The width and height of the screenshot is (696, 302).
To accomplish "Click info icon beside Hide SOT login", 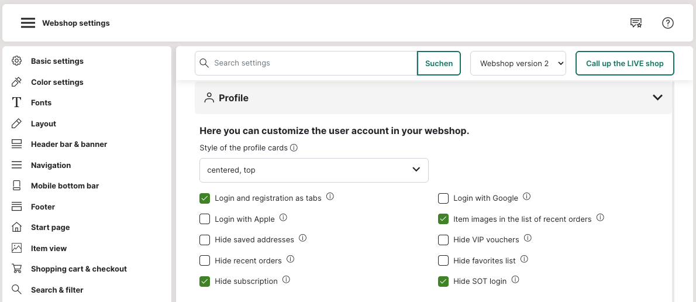I will pos(515,280).
